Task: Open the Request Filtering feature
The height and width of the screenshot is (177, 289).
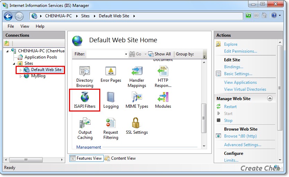Action: [x=111, y=129]
